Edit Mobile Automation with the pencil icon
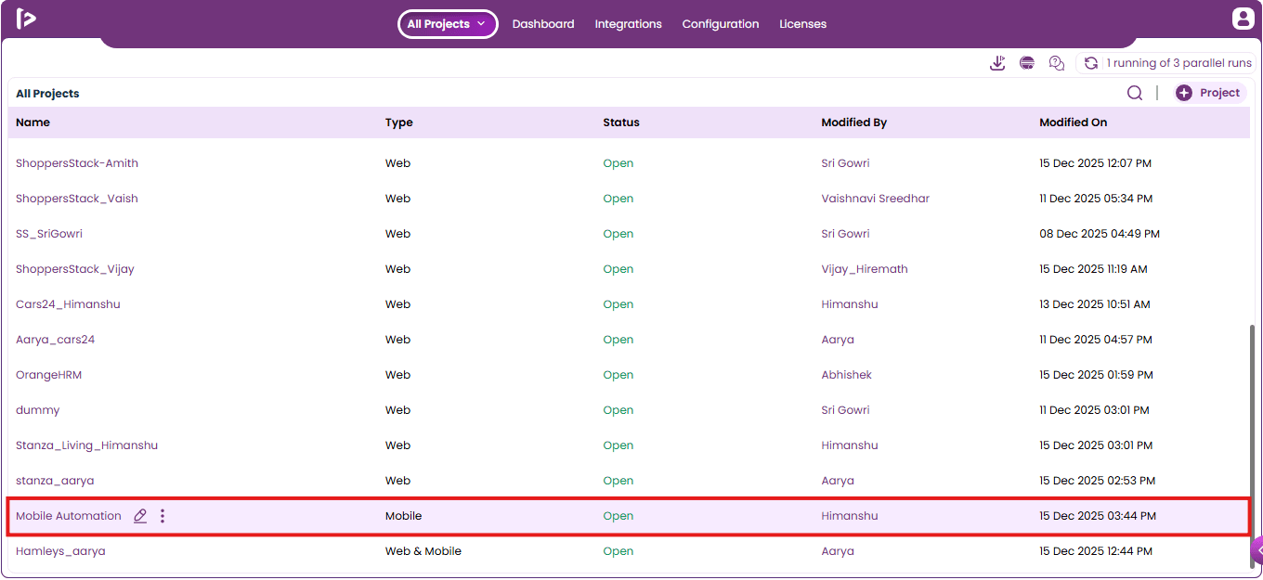Image resolution: width=1263 pixels, height=580 pixels. pos(140,516)
